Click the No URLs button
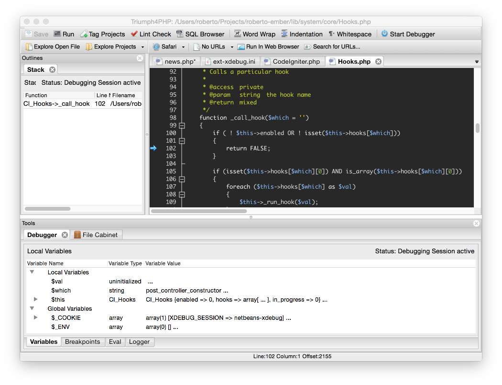Viewport: 502px width, 385px height. coord(209,47)
